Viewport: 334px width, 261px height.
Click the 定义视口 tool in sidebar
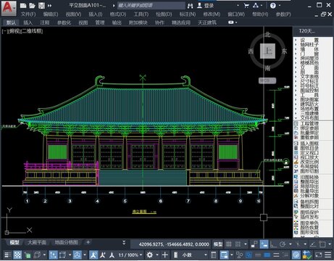tap(306, 153)
